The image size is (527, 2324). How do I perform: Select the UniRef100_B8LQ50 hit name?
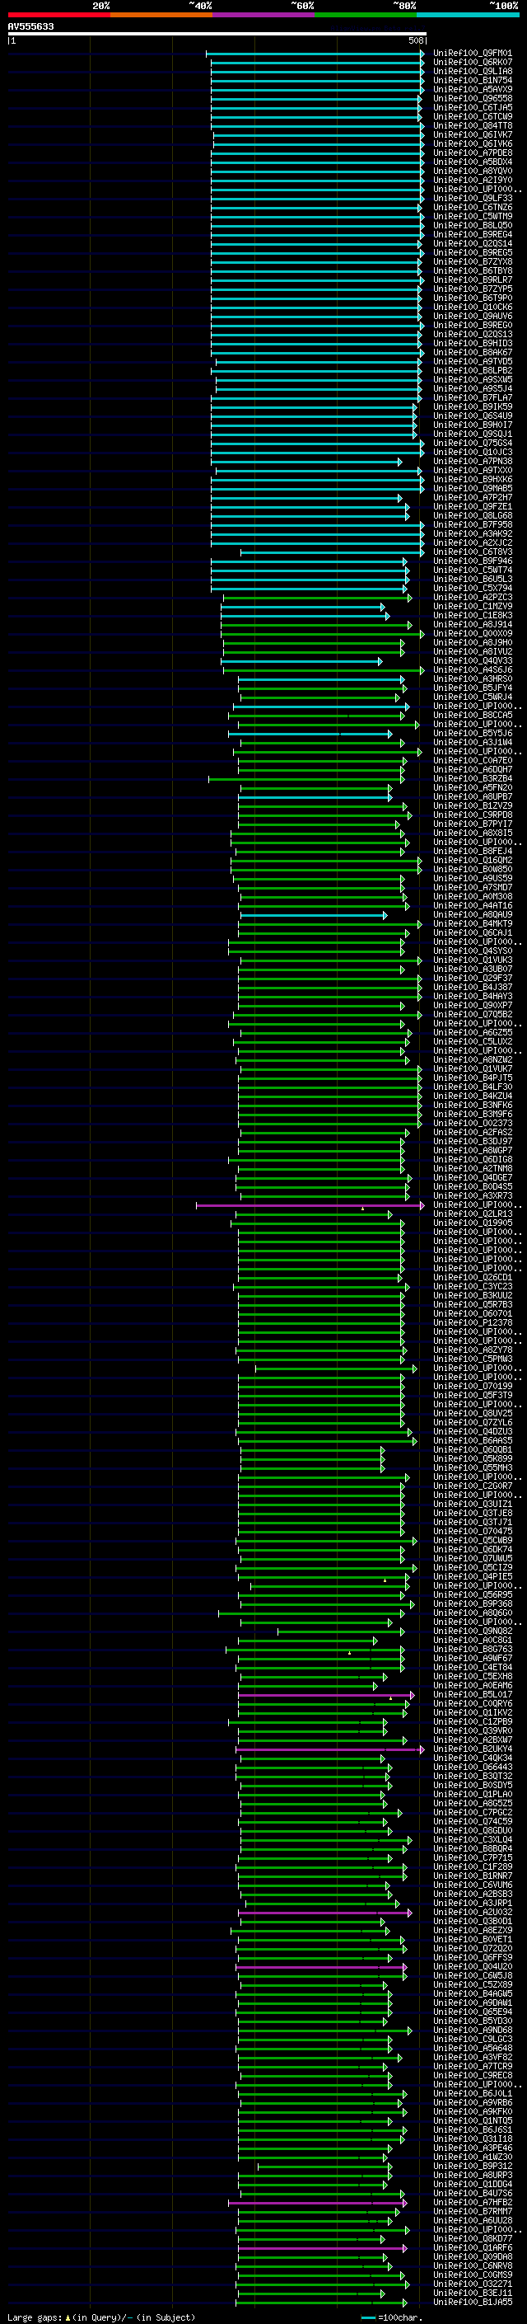pyautogui.click(x=472, y=226)
